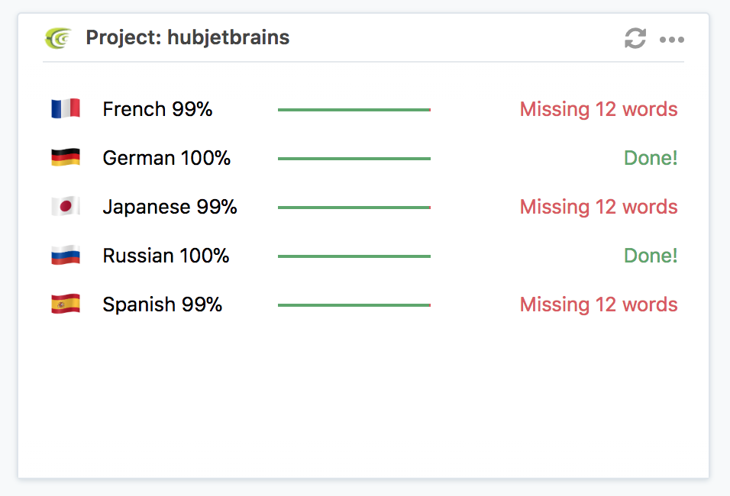The width and height of the screenshot is (730, 496).
Task: Click Missing 12 words for French
Action: point(599,109)
